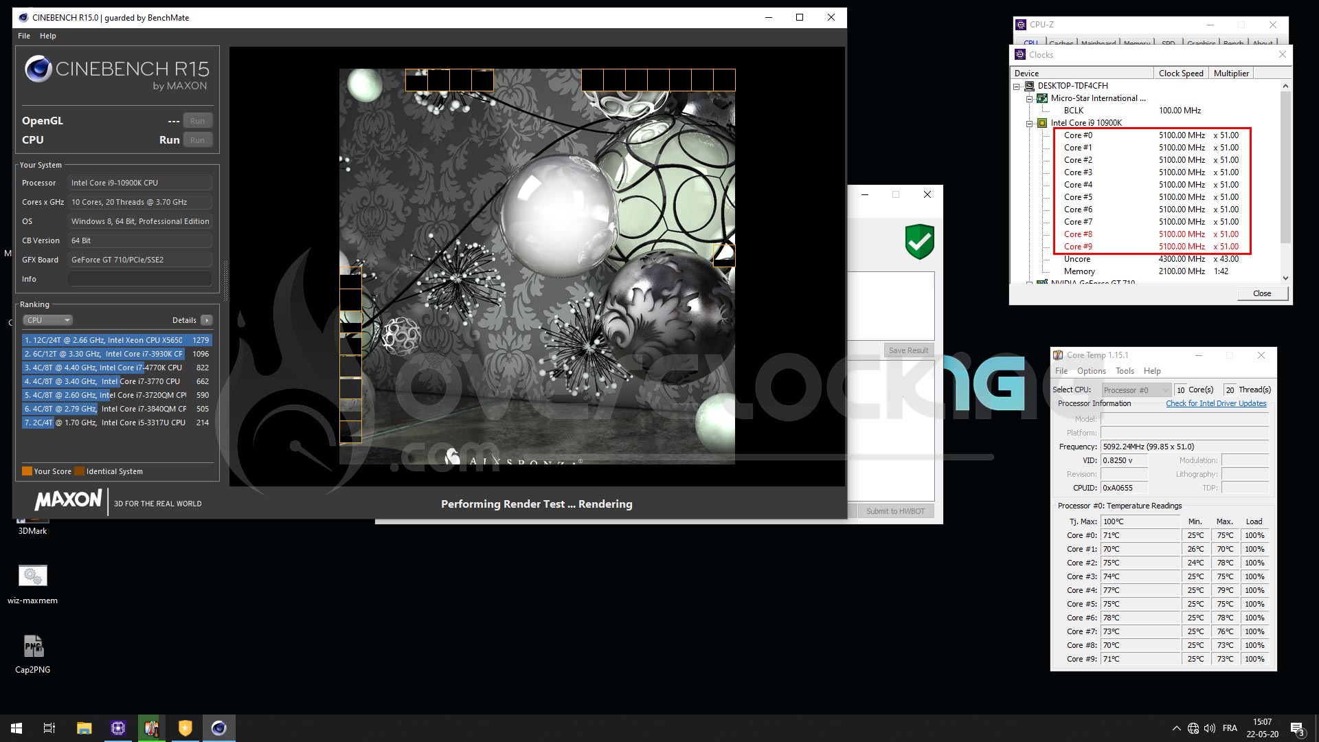Open File Explorer from the taskbar

84,728
